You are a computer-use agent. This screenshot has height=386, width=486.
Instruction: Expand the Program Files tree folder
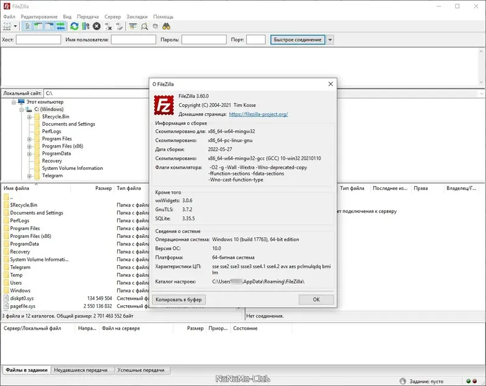[29, 139]
